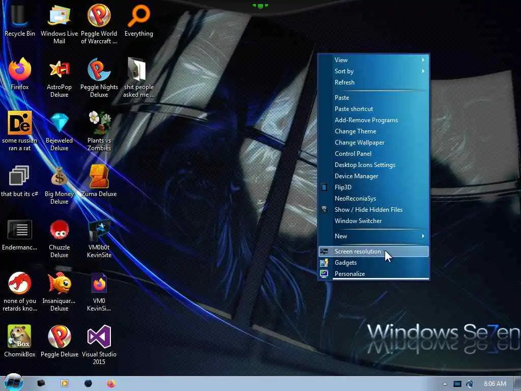Screen dimensions: 521x391
Task: Select NeoReconiaSys menu entry
Action: (373, 199)
